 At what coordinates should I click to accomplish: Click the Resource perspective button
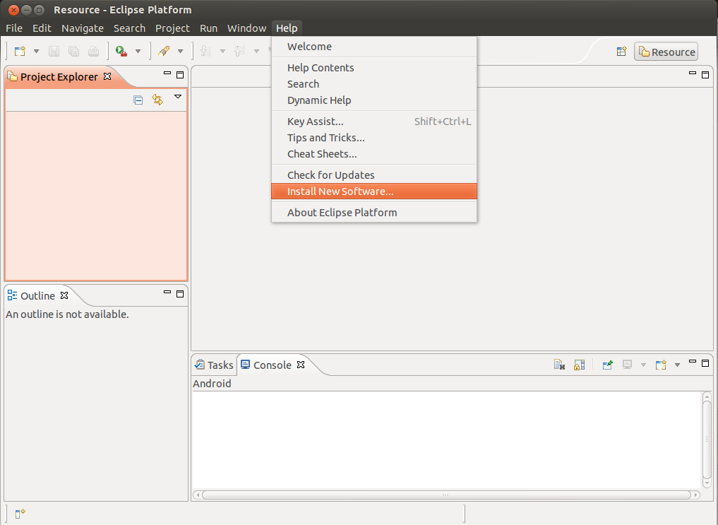[x=666, y=52]
